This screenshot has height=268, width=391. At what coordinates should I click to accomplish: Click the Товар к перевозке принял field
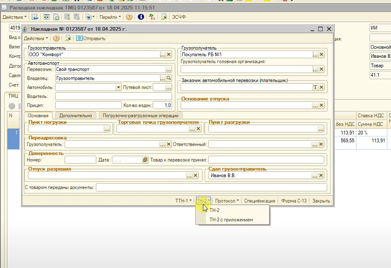[266, 160]
